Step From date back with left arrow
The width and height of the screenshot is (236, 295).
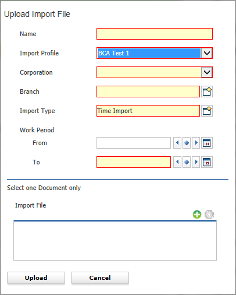click(x=177, y=143)
